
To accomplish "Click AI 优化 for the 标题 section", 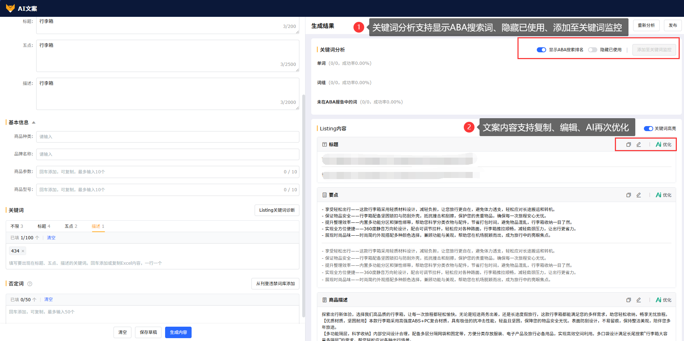I will pos(663,145).
